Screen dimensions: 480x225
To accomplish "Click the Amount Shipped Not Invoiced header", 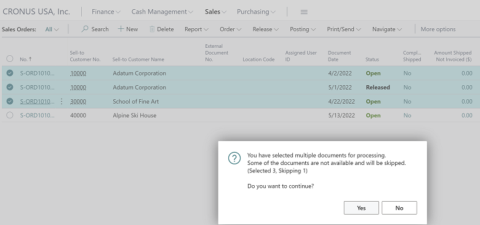I will click(x=453, y=56).
